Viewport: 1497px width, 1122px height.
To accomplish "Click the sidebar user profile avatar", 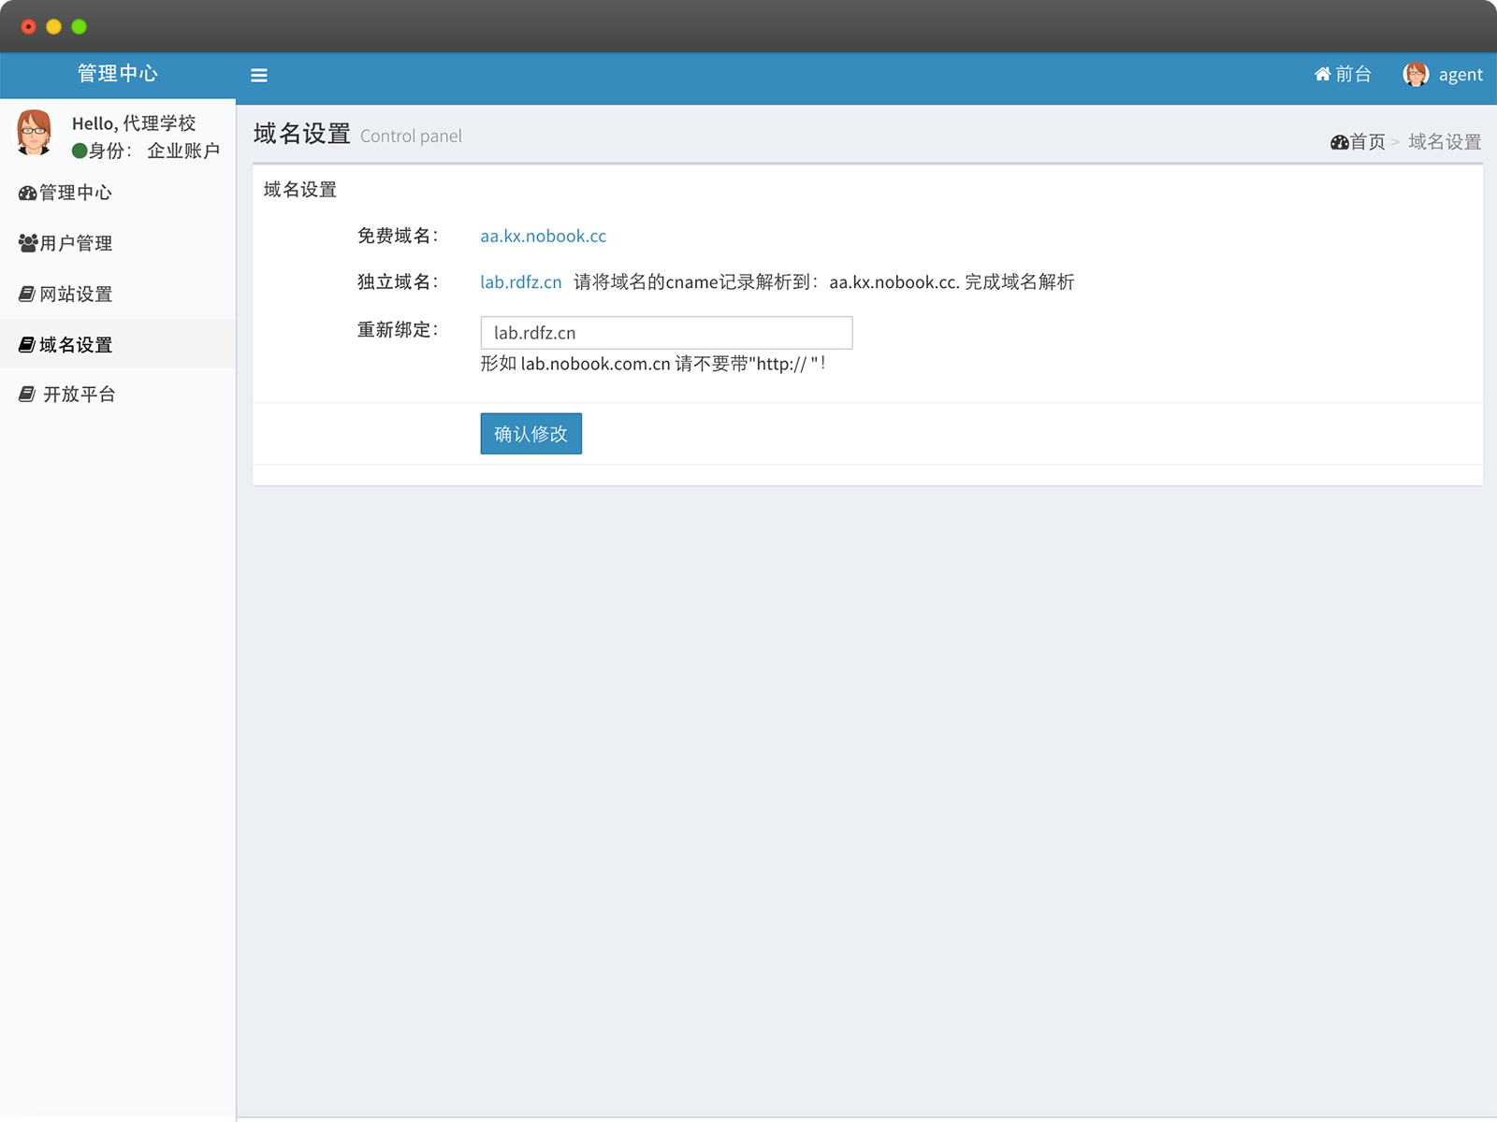I will (35, 133).
